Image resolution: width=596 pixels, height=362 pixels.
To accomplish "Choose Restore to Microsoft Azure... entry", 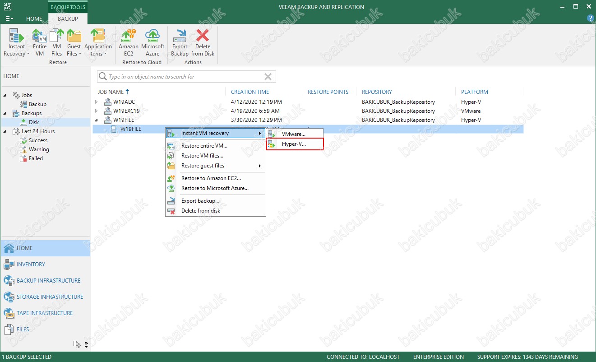I will click(215, 188).
